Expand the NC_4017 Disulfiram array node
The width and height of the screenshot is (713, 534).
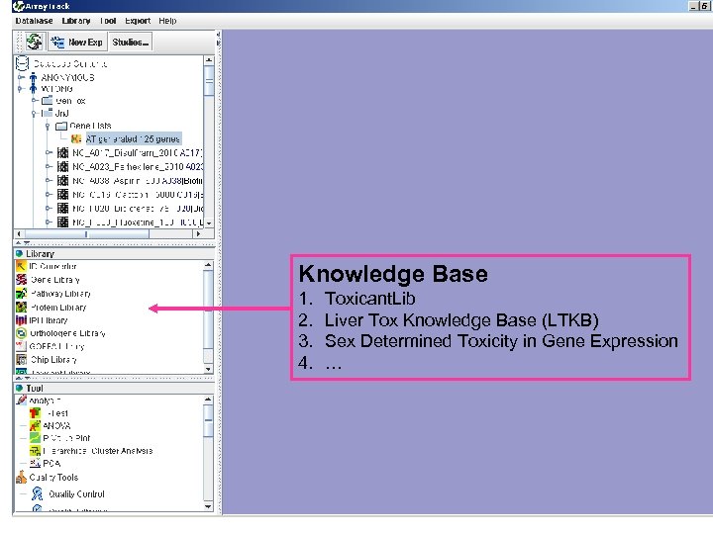coord(49,153)
